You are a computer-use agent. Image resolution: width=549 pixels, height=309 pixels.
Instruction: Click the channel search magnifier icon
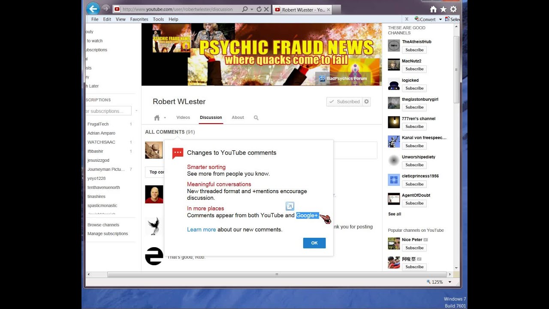pos(256,118)
